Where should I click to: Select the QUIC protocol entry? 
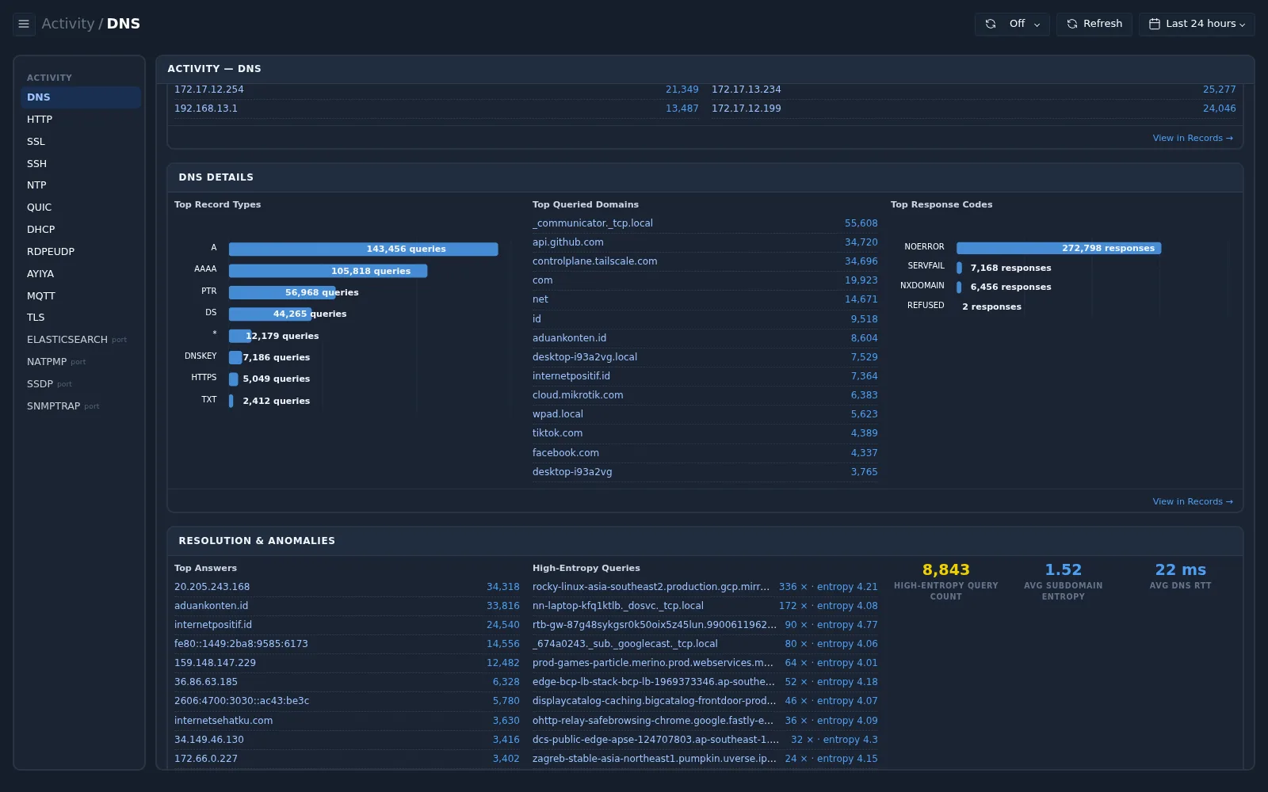(81, 208)
